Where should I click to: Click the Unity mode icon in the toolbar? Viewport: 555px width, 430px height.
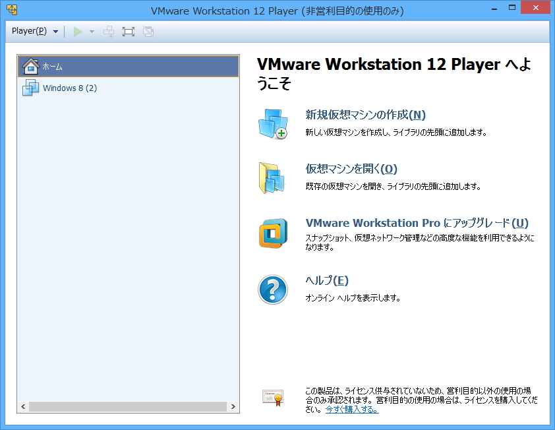[x=148, y=31]
